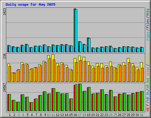Click the tall cyan hits bar for day 16
Image resolution: width=151 pixels, height=118 pixels.
tap(76, 31)
